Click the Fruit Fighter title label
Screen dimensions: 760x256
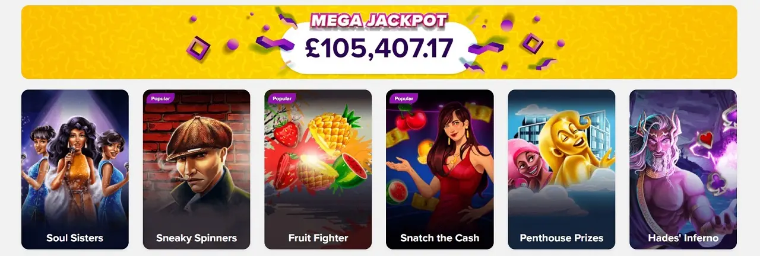(x=318, y=238)
